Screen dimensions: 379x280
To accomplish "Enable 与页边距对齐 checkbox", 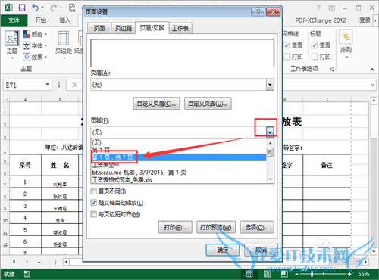I will [x=94, y=214].
